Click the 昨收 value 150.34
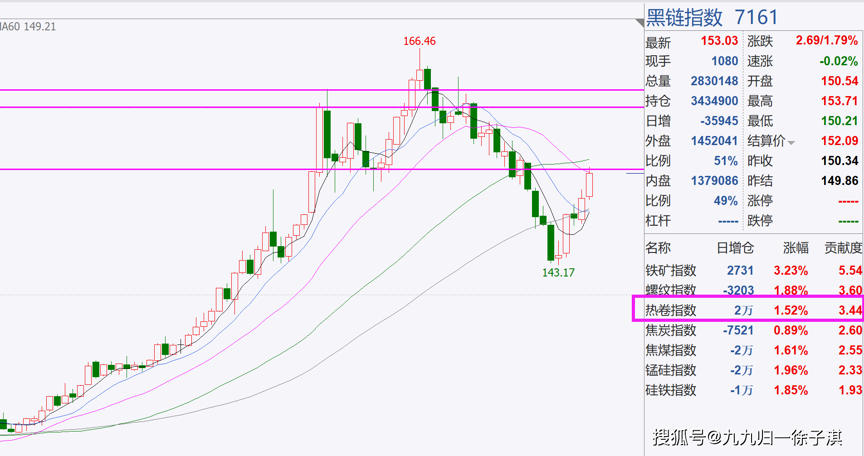The width and height of the screenshot is (864, 456). (x=840, y=161)
